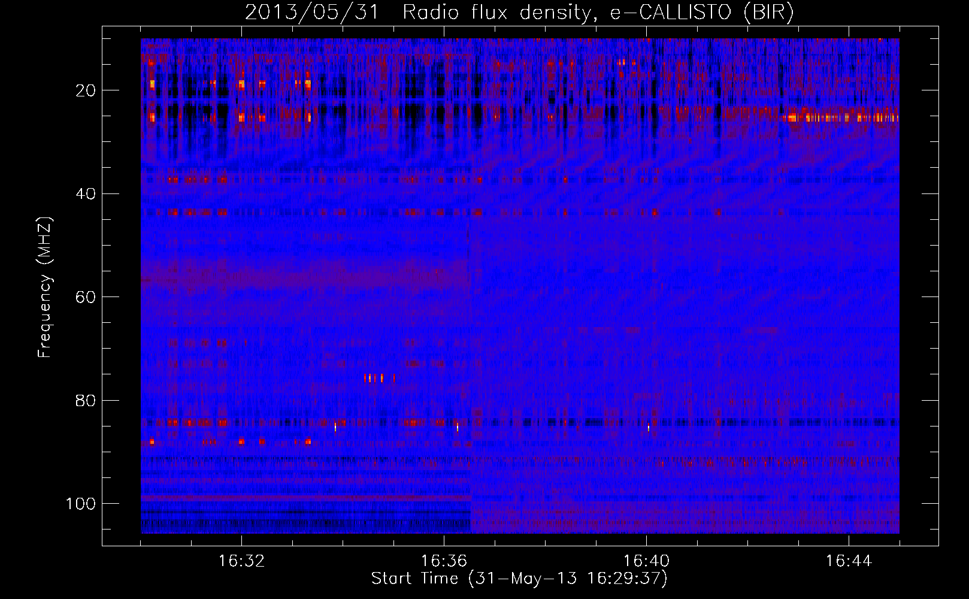This screenshot has height=599, width=969.
Task: Click the 'Start Time (31-May-13 16:29:37)' label
Action: point(519,579)
